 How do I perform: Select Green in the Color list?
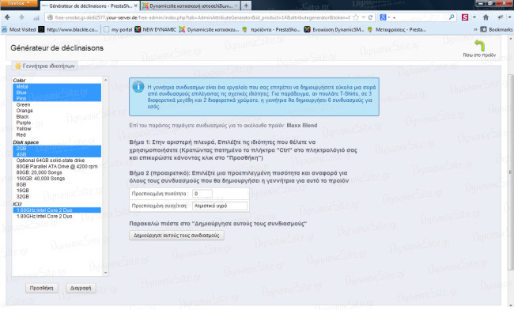(x=57, y=104)
